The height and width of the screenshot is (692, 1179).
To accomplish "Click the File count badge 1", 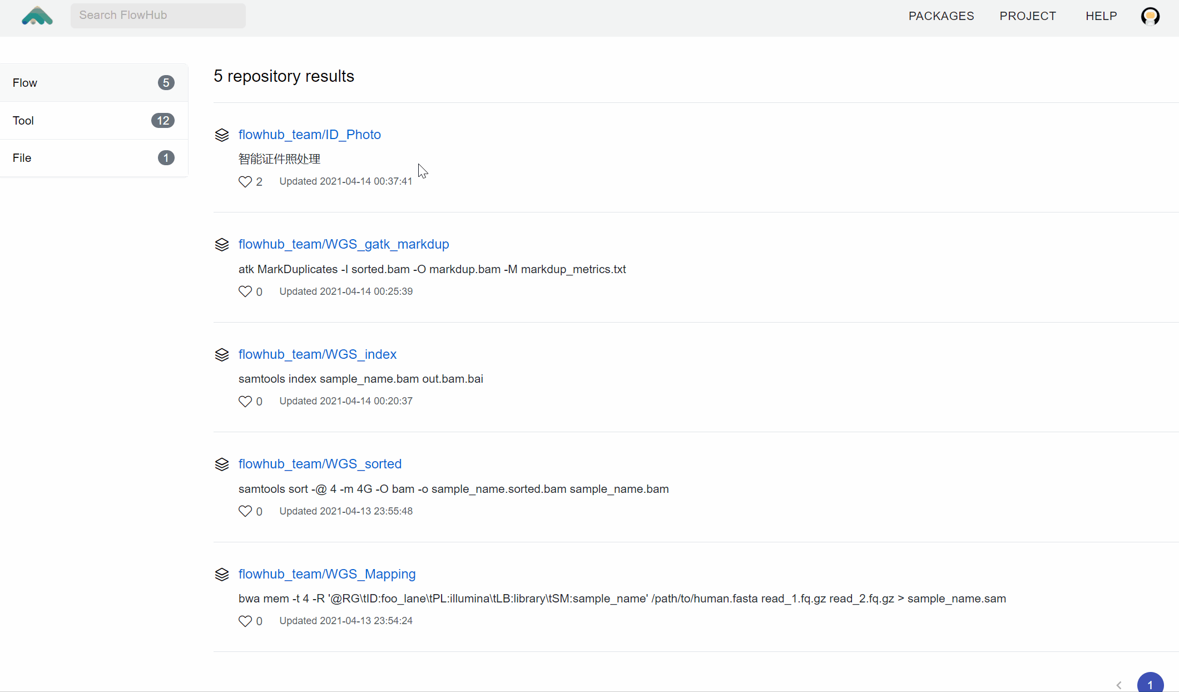I will tap(166, 158).
